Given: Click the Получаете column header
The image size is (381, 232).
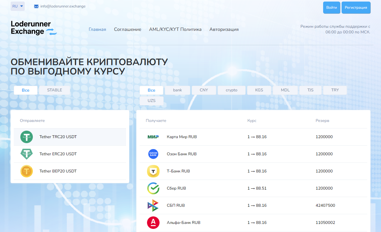Looking at the screenshot, I should click(x=156, y=121).
